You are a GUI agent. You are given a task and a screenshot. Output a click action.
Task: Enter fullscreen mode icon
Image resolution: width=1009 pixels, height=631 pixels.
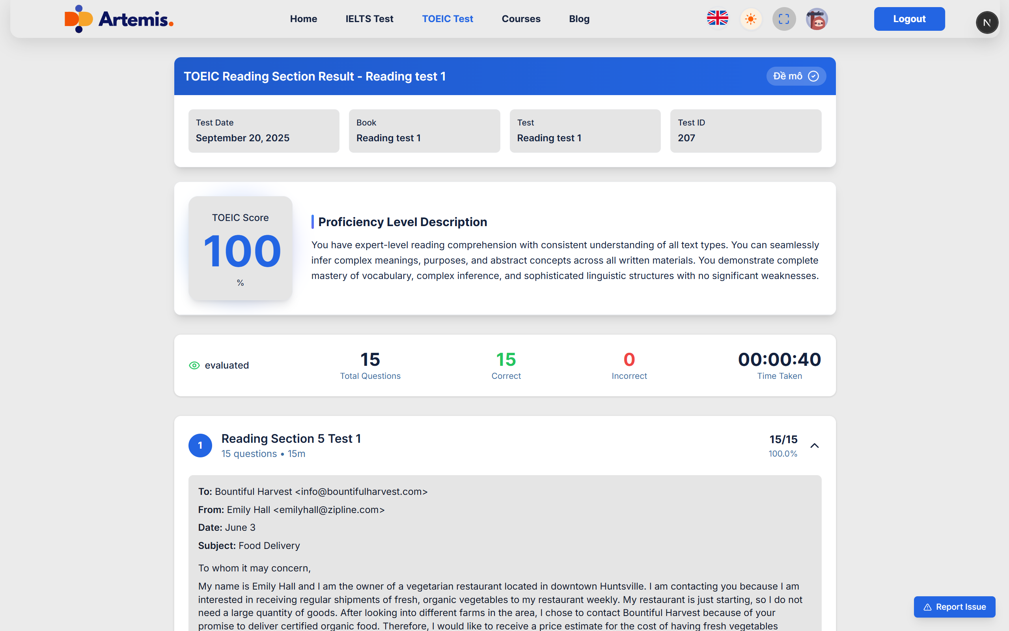coord(783,19)
